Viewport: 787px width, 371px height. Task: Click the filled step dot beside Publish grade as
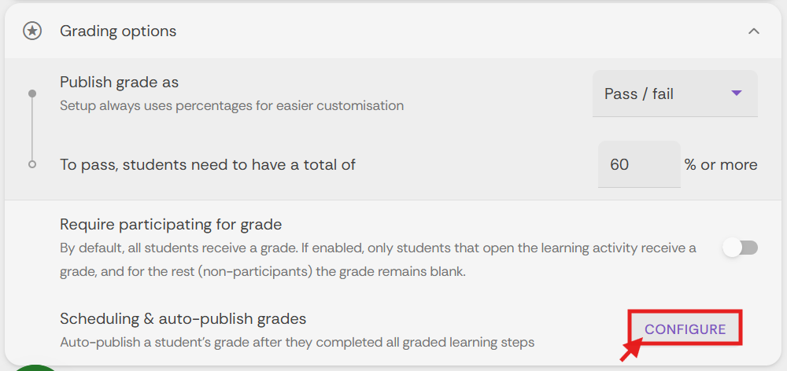point(32,94)
